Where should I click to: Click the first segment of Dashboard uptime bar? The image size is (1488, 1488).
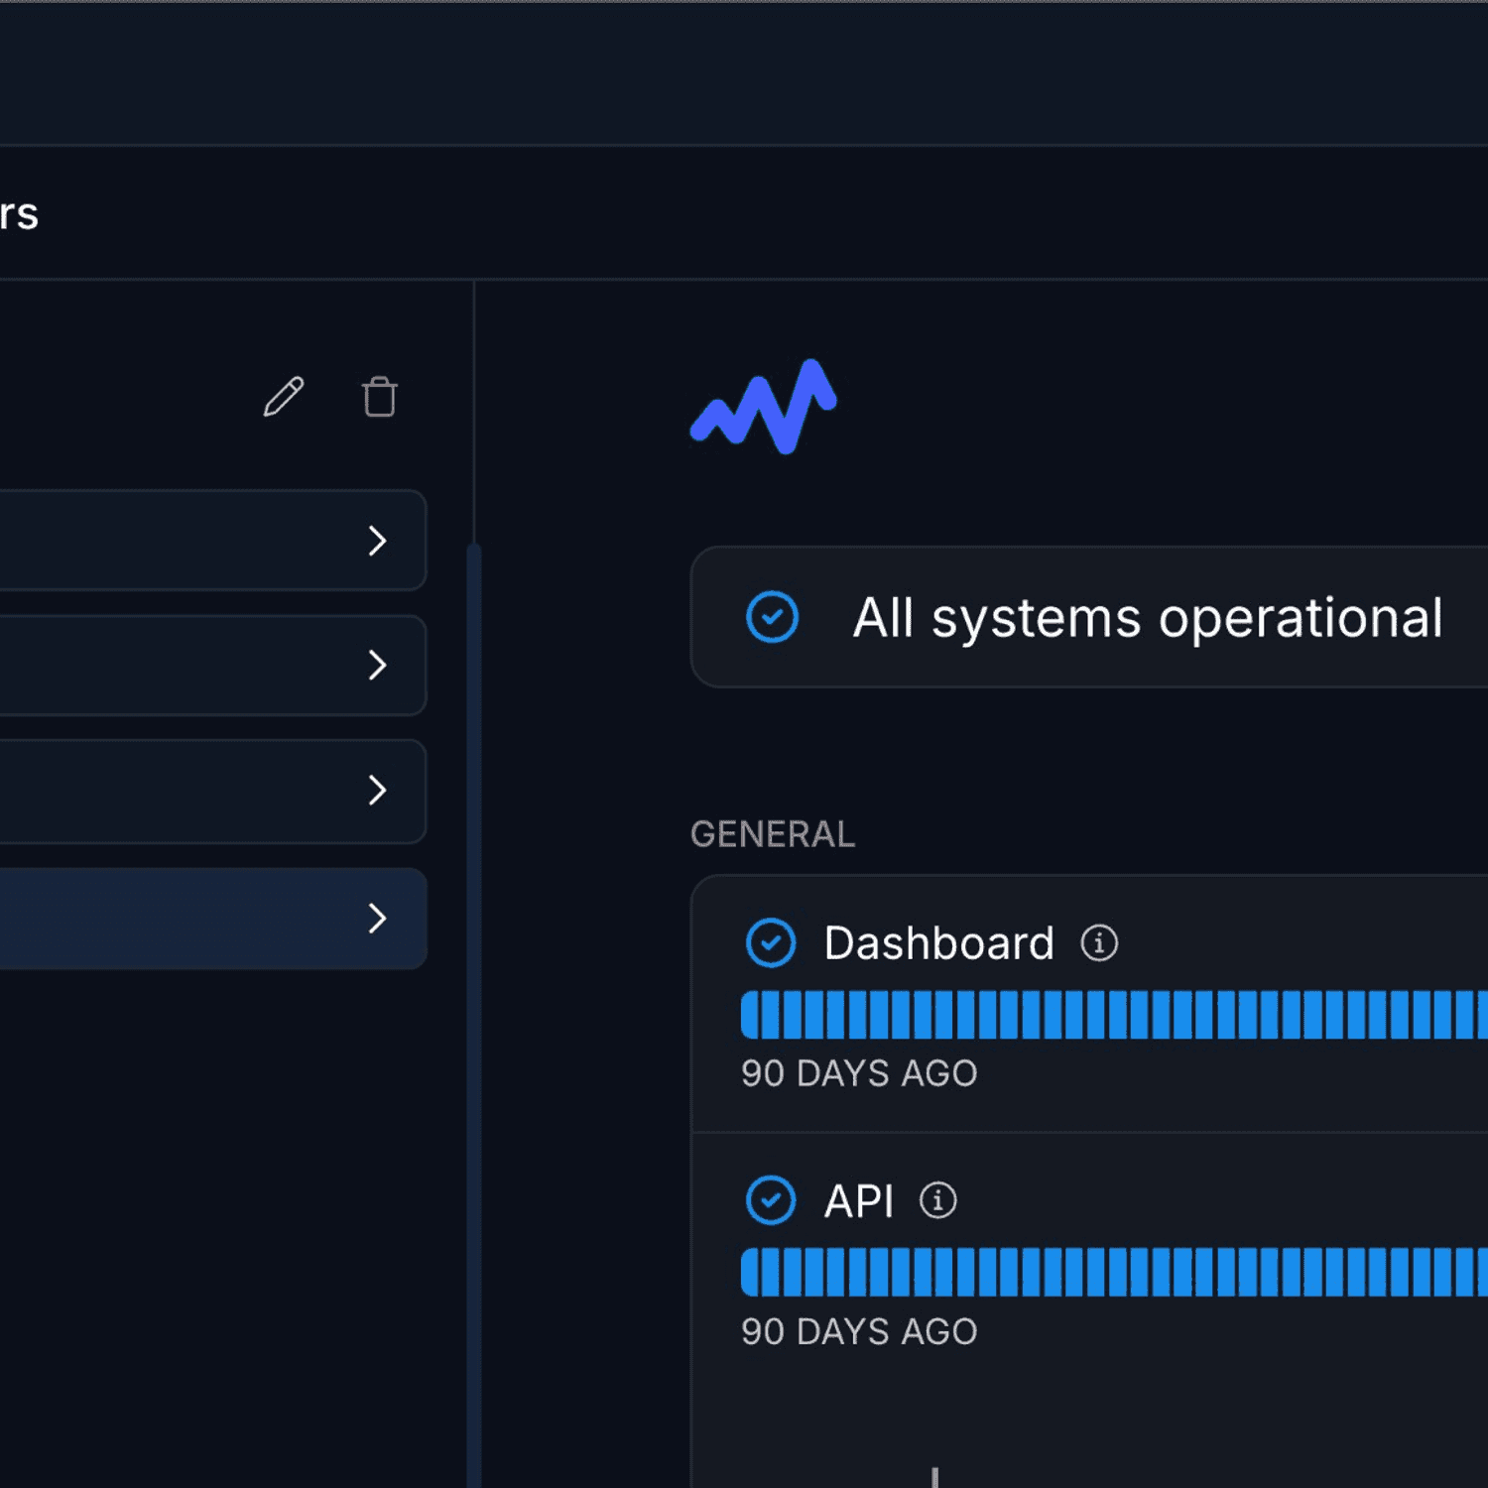pos(750,1015)
